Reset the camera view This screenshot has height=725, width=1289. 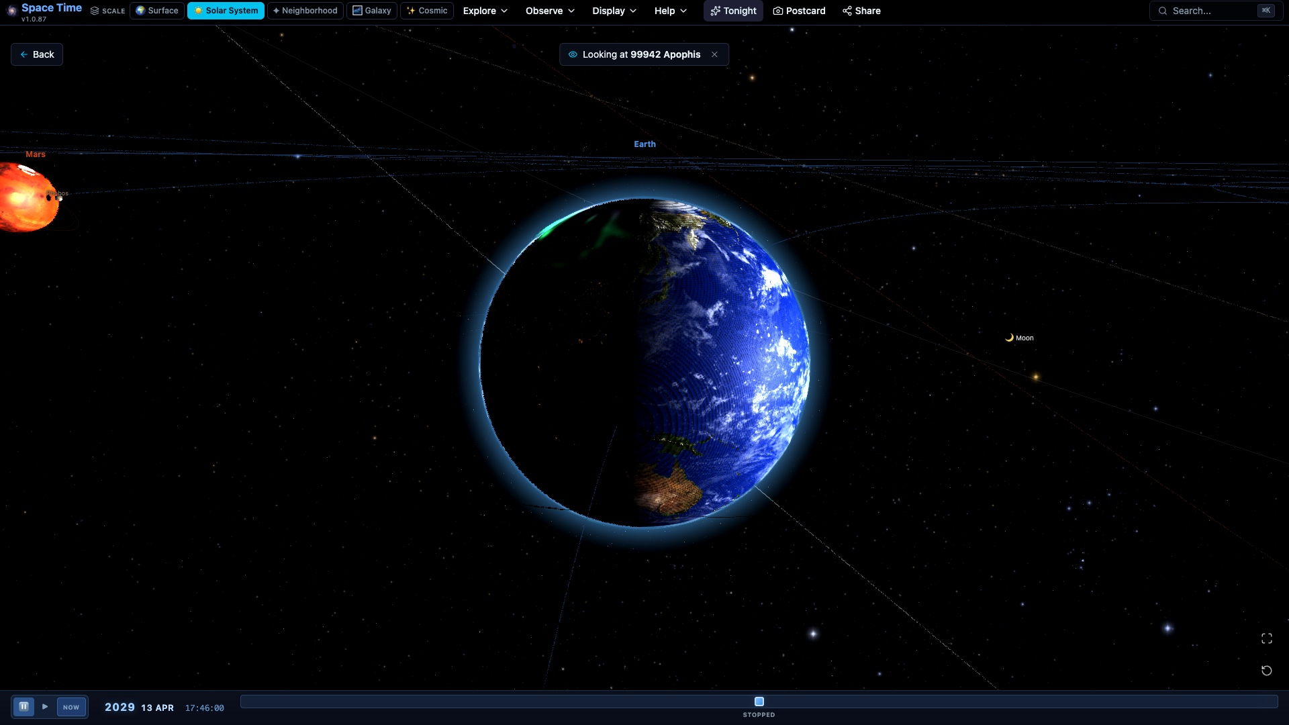point(1267,671)
